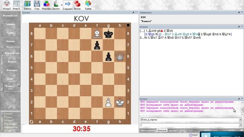Minimize the Нотация panel

(x=242, y=27)
